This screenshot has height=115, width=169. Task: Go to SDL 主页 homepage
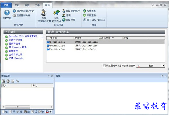click(x=69, y=20)
